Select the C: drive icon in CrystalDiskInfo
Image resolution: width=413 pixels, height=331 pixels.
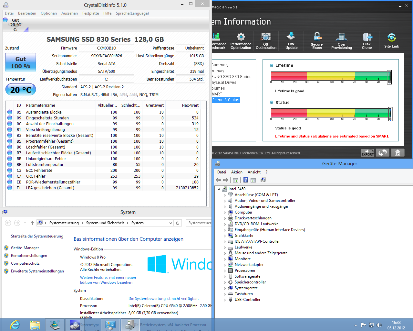[15, 25]
